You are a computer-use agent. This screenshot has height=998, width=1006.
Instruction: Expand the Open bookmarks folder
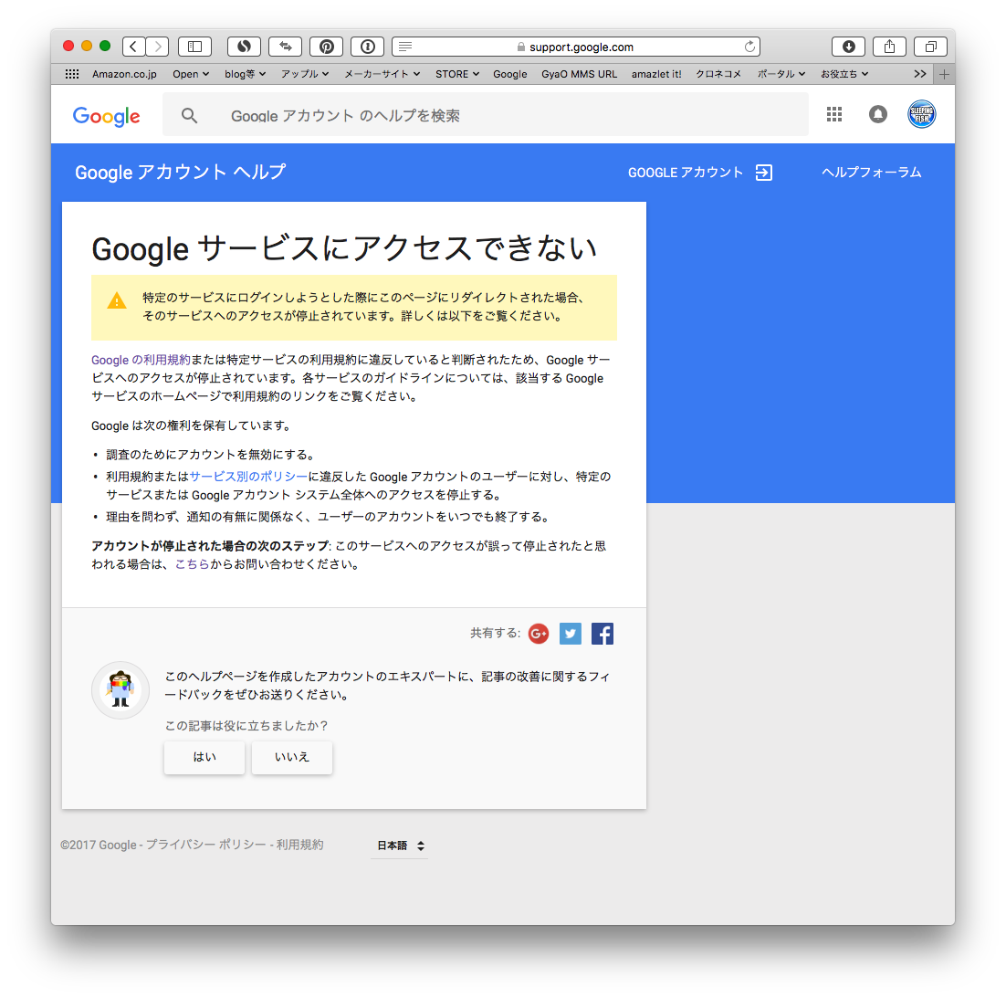click(x=191, y=74)
